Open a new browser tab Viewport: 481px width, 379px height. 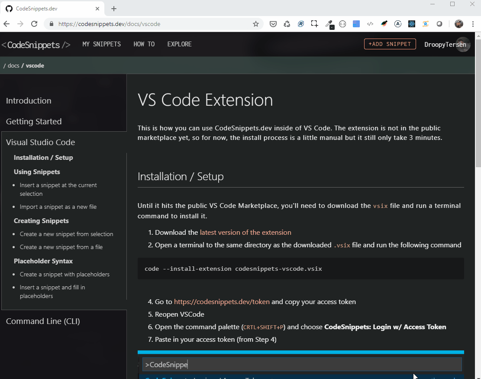114,9
